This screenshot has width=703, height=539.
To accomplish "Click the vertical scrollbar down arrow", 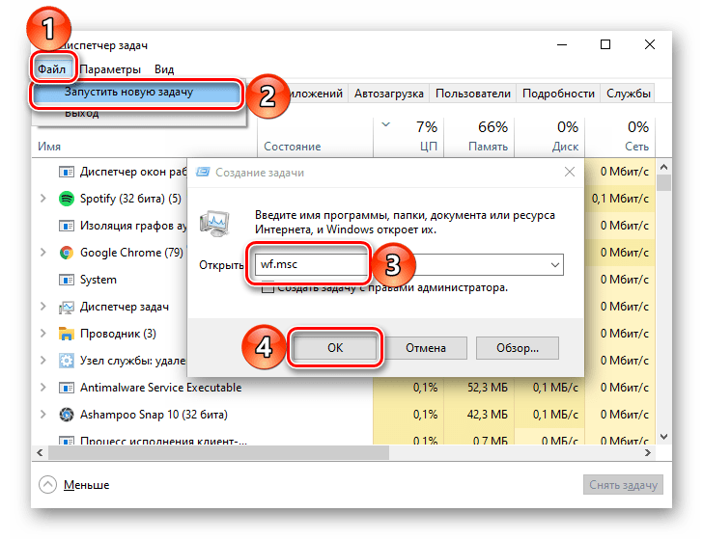I will pyautogui.click(x=664, y=437).
